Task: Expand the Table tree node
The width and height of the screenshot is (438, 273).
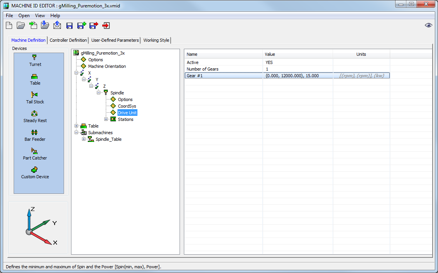Action: pyautogui.click(x=76, y=126)
